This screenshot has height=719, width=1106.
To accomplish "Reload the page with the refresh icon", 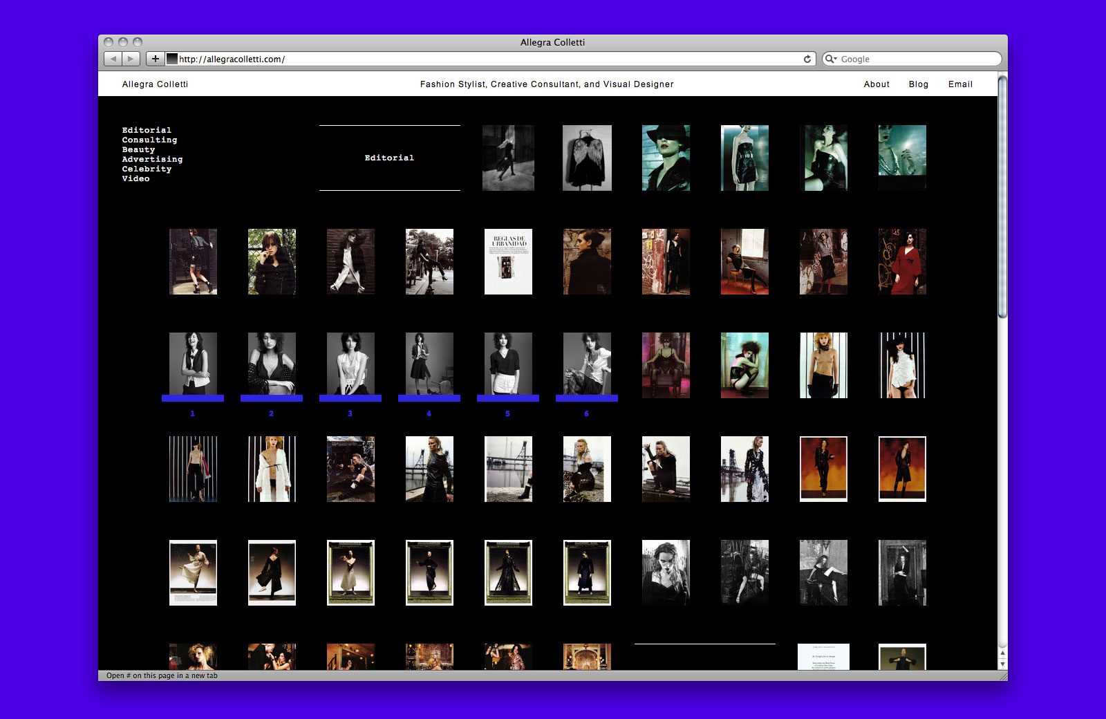I will click(x=807, y=59).
